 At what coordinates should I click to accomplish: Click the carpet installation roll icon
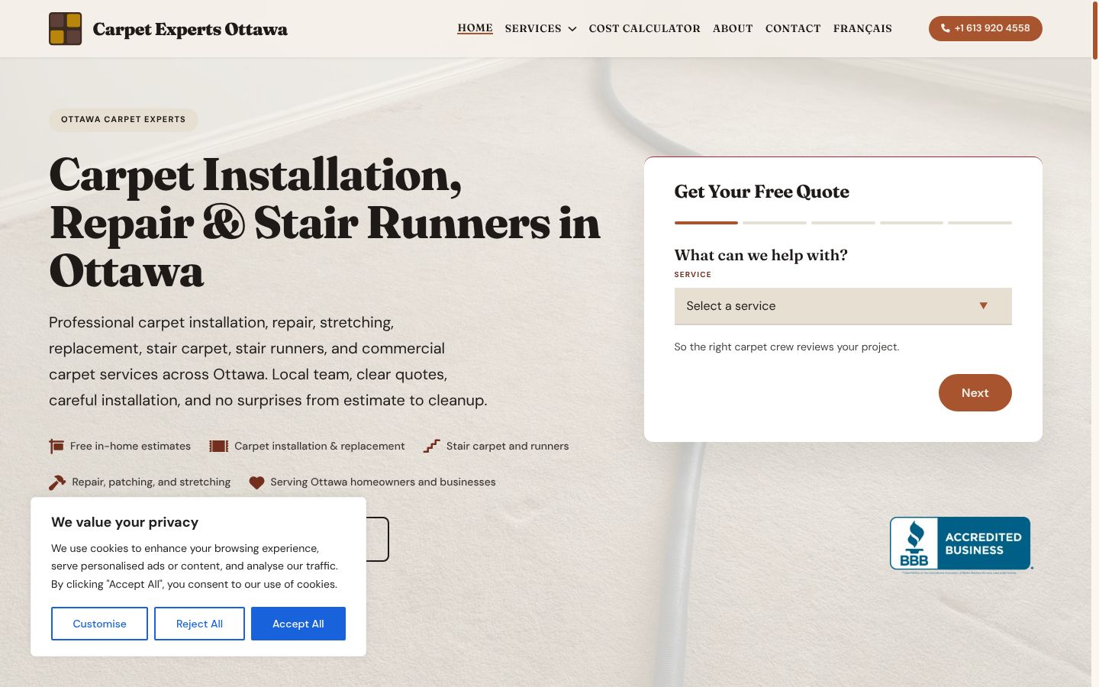[x=219, y=446]
